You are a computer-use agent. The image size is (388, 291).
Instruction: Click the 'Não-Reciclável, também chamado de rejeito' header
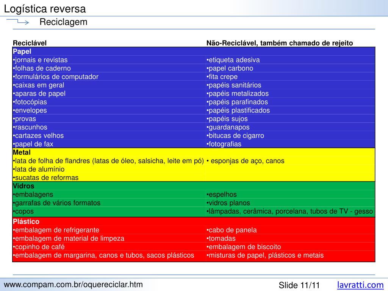pyautogui.click(x=280, y=43)
